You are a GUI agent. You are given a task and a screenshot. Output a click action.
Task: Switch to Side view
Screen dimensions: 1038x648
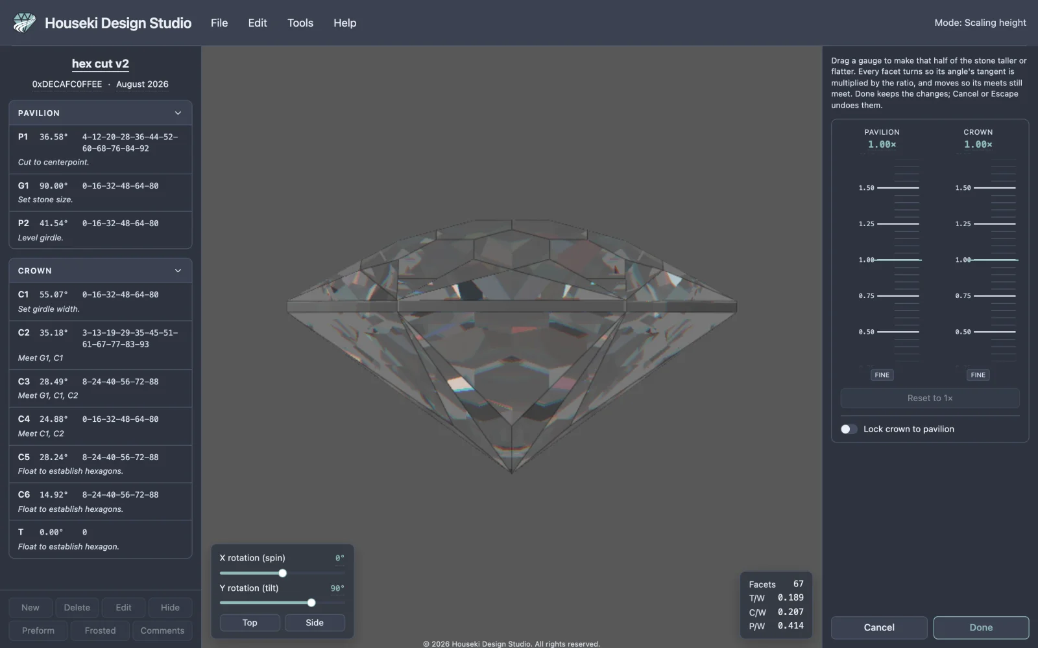315,623
